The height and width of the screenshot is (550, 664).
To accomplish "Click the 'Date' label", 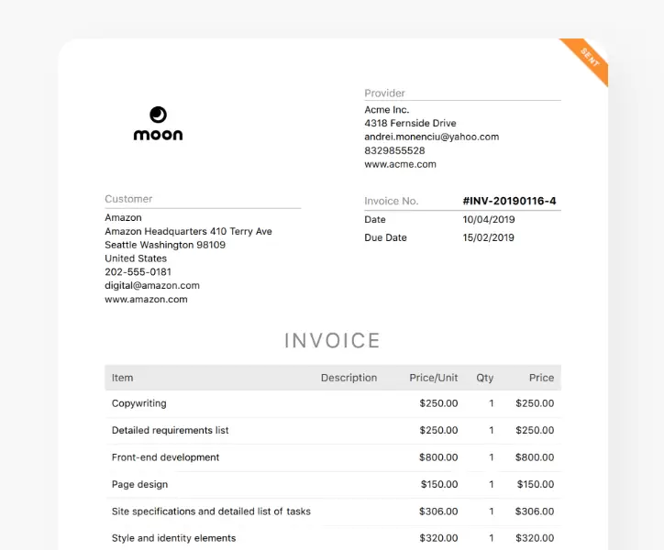I will tap(375, 219).
